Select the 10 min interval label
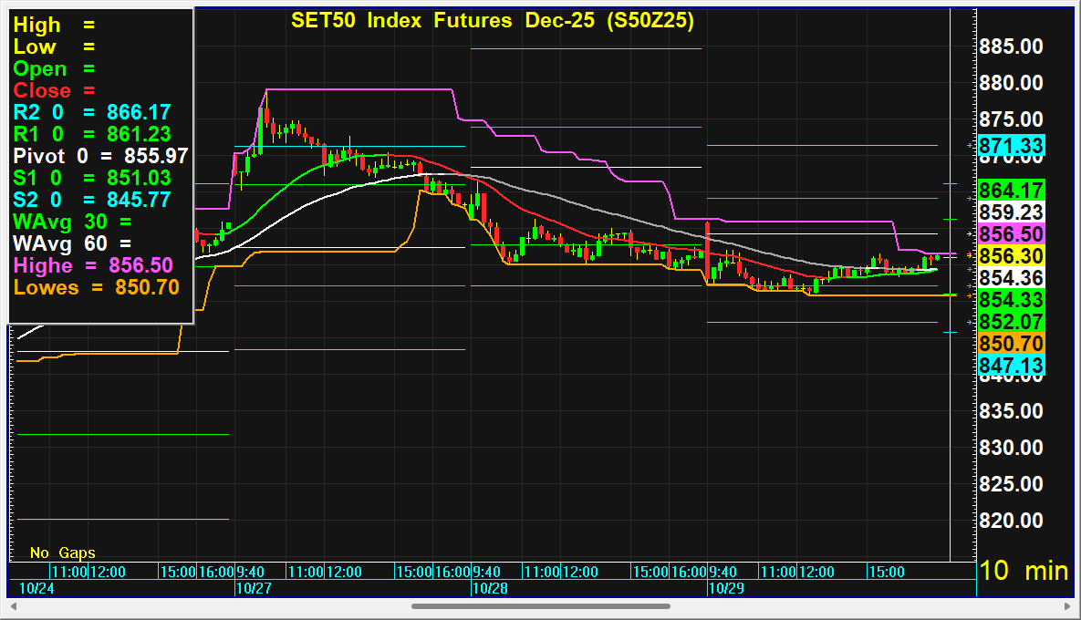The width and height of the screenshot is (1081, 620). [x=1023, y=571]
